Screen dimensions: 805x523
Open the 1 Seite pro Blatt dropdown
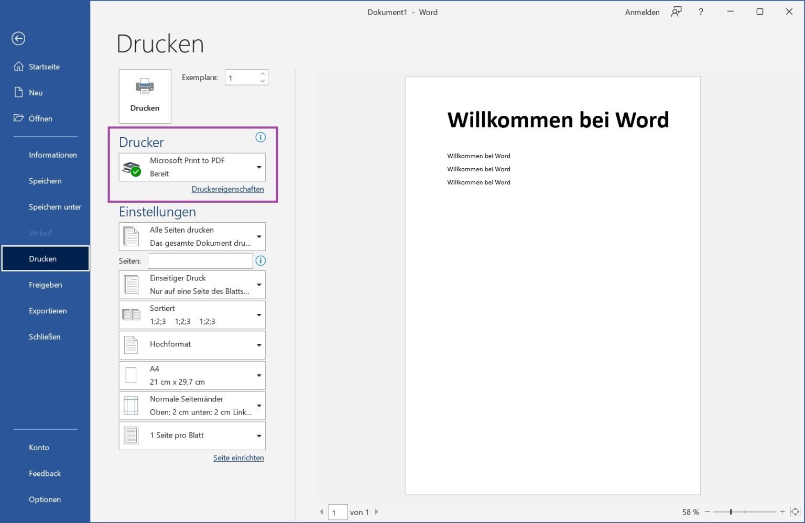click(x=192, y=435)
